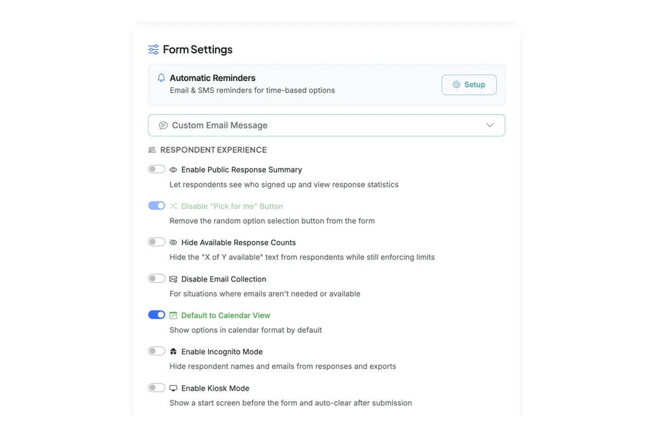Click the eye icon next to Enable Public Response Summary
Viewport: 657px width, 438px height.
click(x=174, y=170)
